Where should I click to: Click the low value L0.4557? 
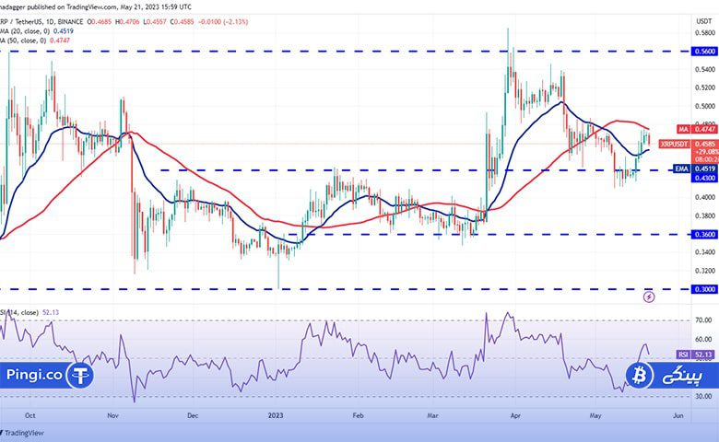(156, 21)
